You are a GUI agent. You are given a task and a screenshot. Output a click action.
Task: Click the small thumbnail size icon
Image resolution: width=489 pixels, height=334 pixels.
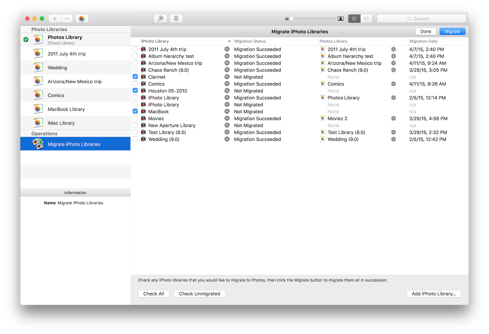click(x=287, y=19)
